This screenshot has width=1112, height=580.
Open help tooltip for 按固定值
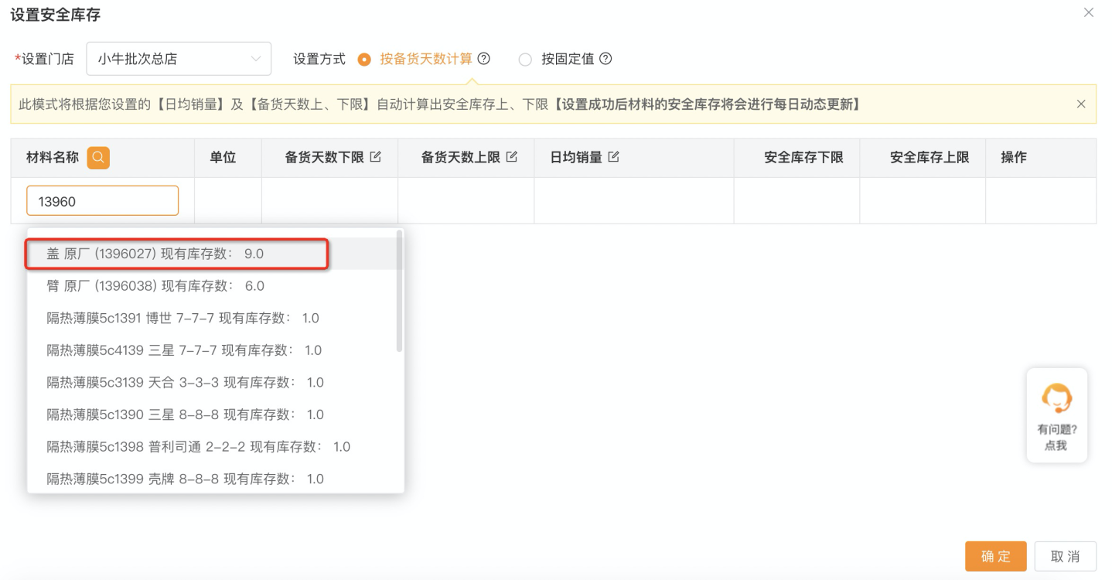pos(605,59)
